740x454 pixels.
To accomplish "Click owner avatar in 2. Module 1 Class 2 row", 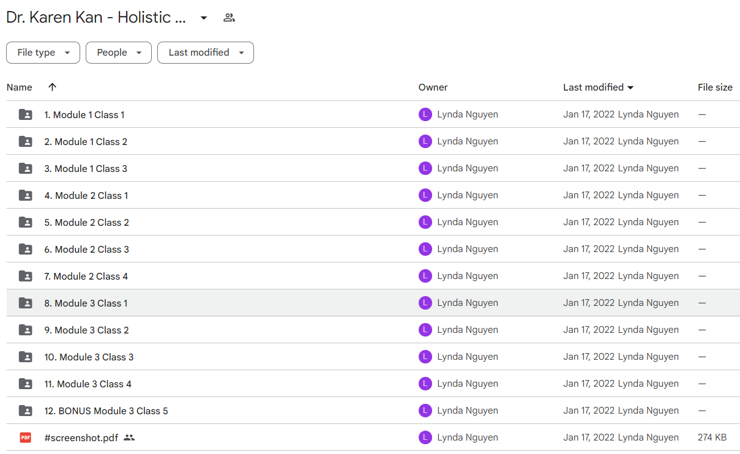I will [x=425, y=141].
